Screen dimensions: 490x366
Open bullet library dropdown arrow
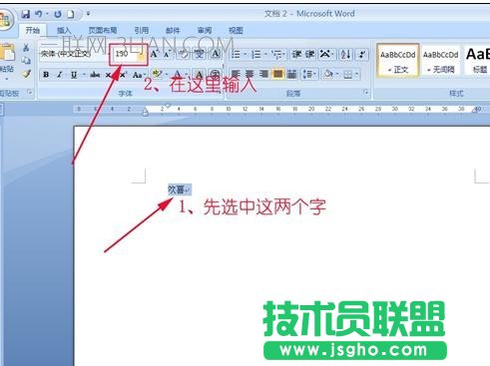(245, 54)
